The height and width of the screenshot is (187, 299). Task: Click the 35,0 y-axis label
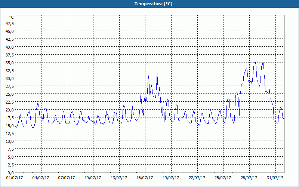point(10,63)
